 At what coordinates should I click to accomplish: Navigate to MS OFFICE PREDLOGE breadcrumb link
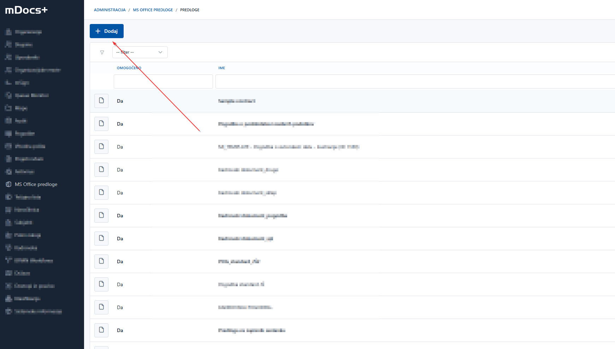(x=153, y=10)
